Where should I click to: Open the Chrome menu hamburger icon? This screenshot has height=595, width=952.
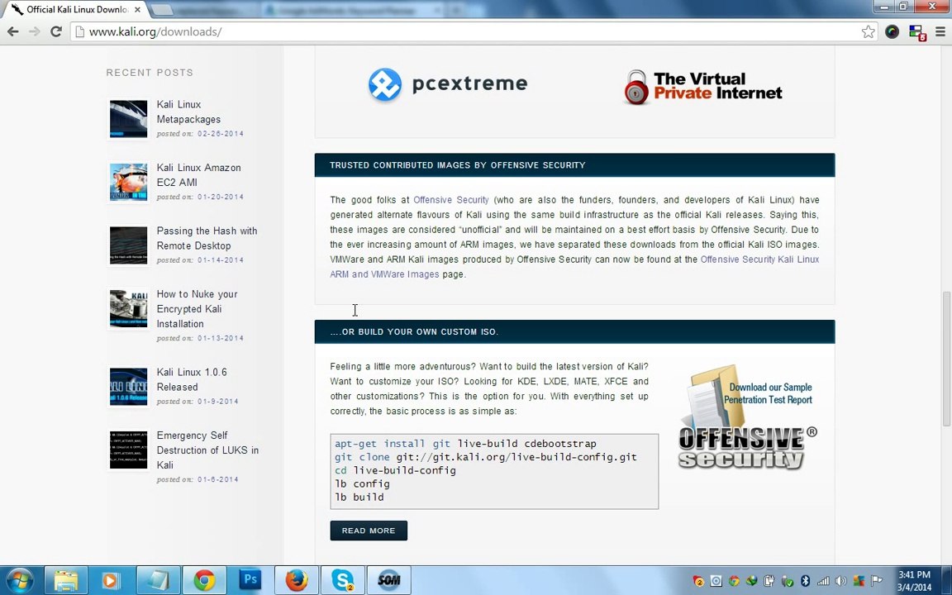(940, 31)
